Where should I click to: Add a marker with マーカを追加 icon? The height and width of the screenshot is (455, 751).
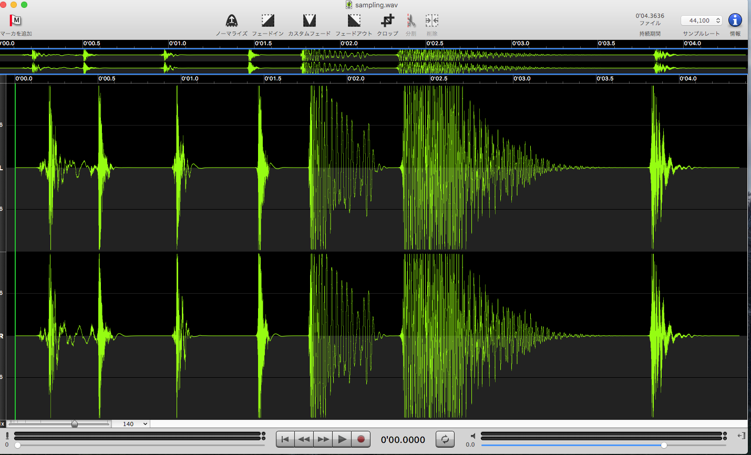coord(16,21)
